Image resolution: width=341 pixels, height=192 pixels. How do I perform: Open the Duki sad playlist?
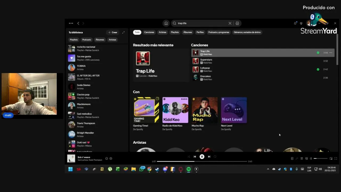click(97, 144)
